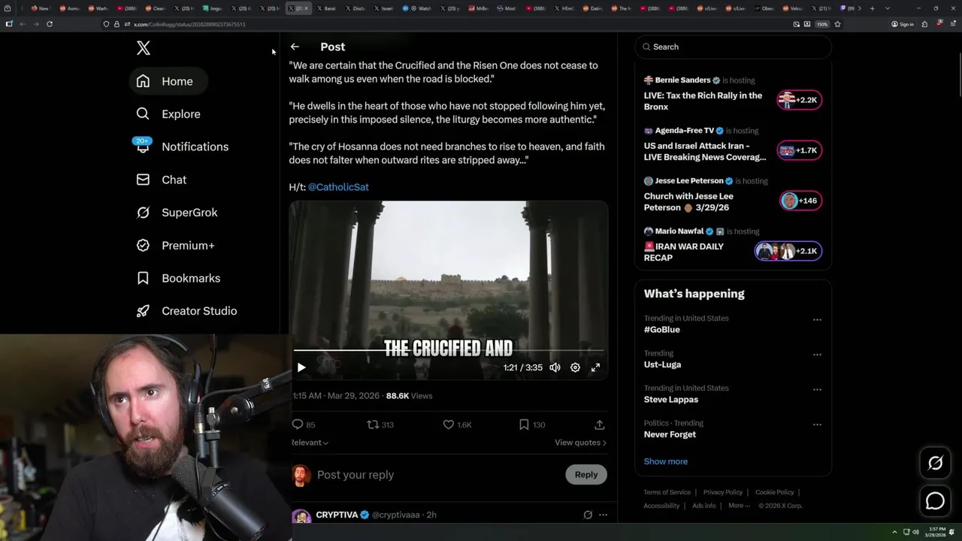Open Creator Studio

[x=186, y=311]
